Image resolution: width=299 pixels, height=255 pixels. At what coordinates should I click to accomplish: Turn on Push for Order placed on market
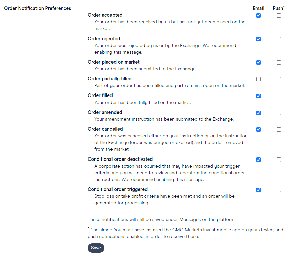point(279,62)
